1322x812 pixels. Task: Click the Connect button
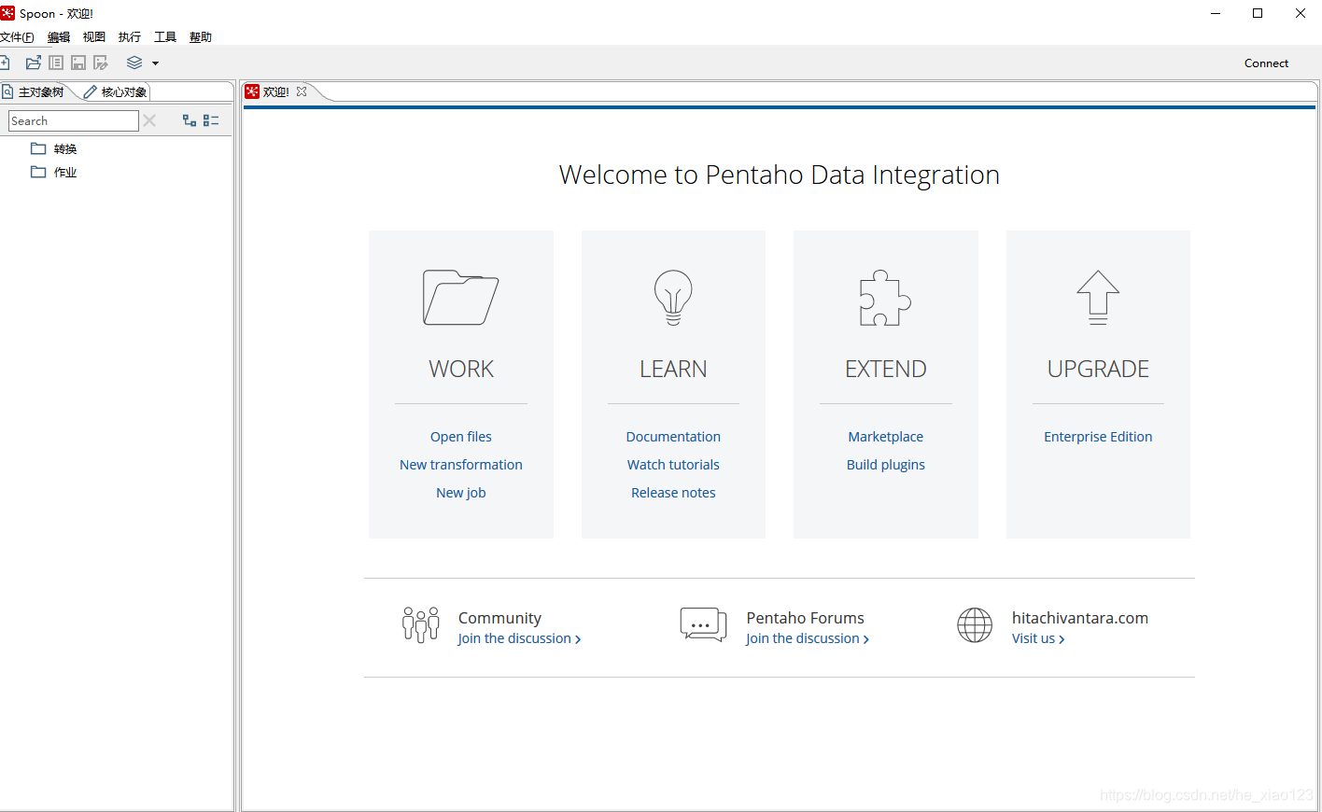coord(1266,63)
